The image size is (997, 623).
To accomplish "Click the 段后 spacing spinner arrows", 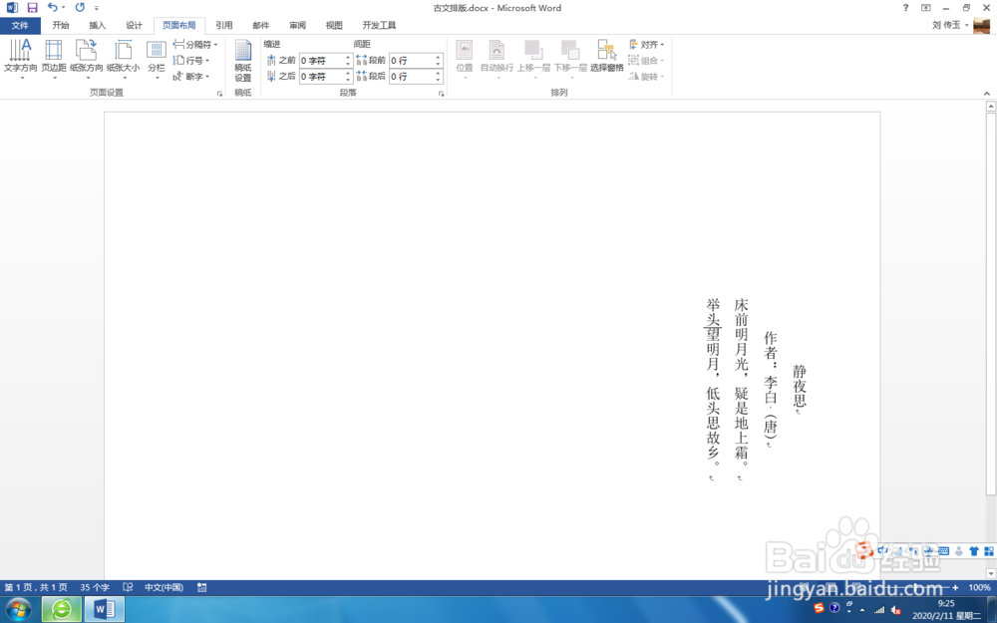I will click(x=438, y=77).
